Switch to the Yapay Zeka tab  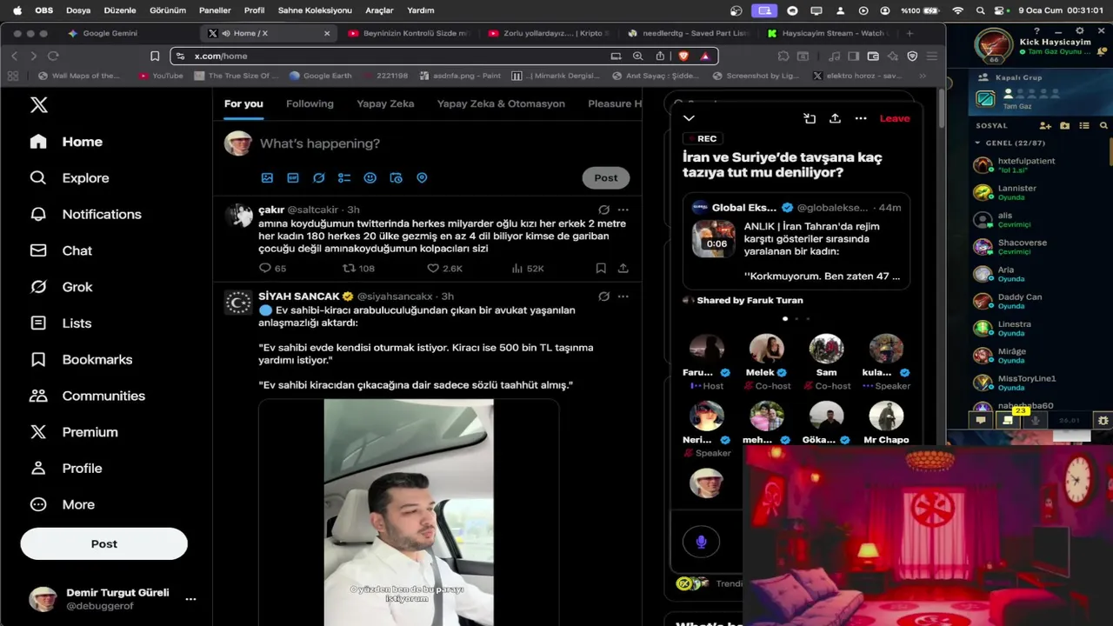click(385, 103)
